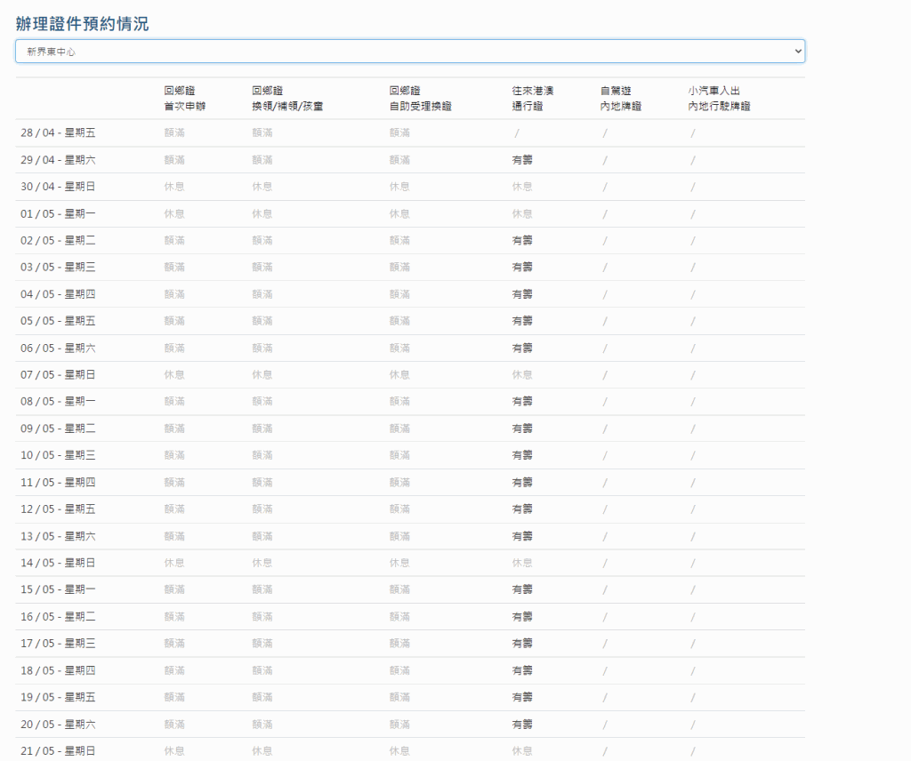The height and width of the screenshot is (761, 911).
Task: Click 額滿 under 首次申辦 for 03/05
Action: (x=174, y=268)
